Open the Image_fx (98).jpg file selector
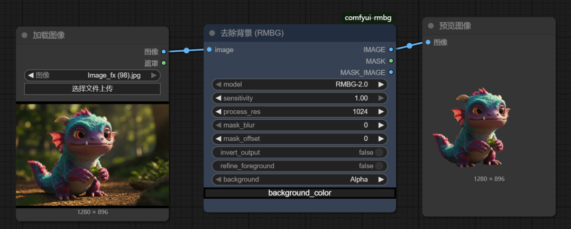This screenshot has height=229, width=571. pyautogui.click(x=93, y=75)
